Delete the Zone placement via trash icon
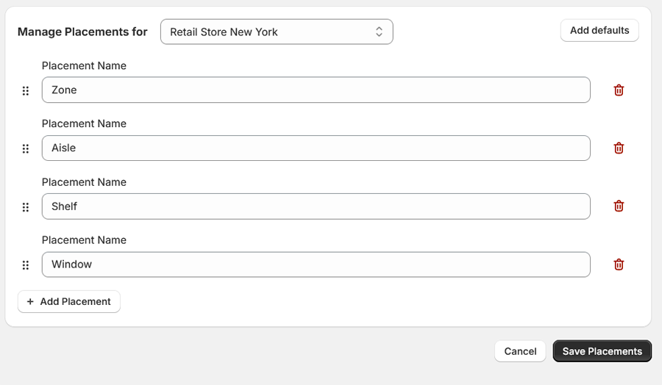662x385 pixels. (619, 90)
